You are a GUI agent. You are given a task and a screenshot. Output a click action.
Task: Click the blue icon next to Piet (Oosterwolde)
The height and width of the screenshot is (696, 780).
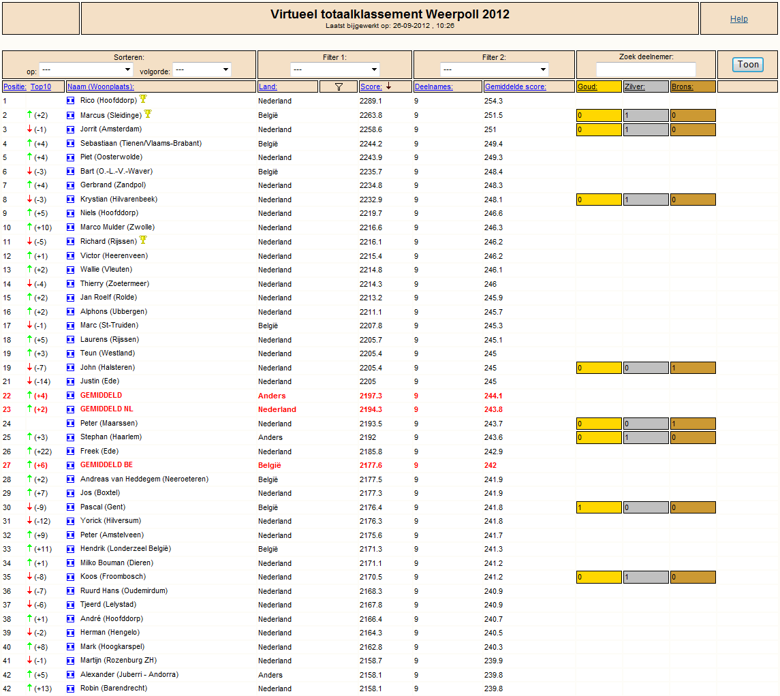pyautogui.click(x=71, y=157)
